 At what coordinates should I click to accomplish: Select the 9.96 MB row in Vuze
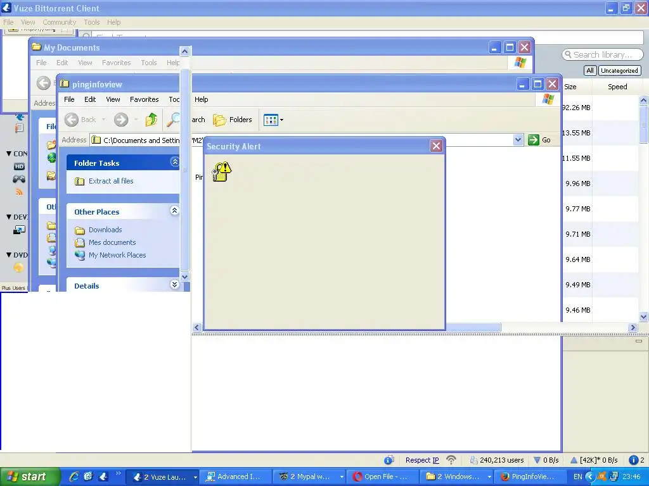[600, 184]
